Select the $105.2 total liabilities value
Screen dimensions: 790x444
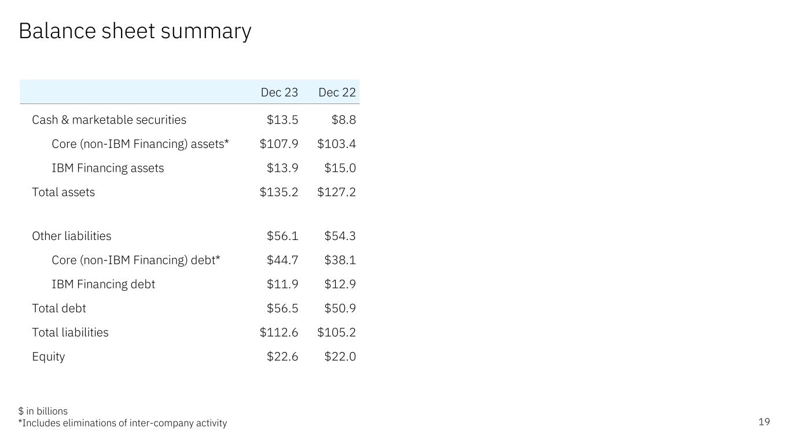tap(336, 332)
